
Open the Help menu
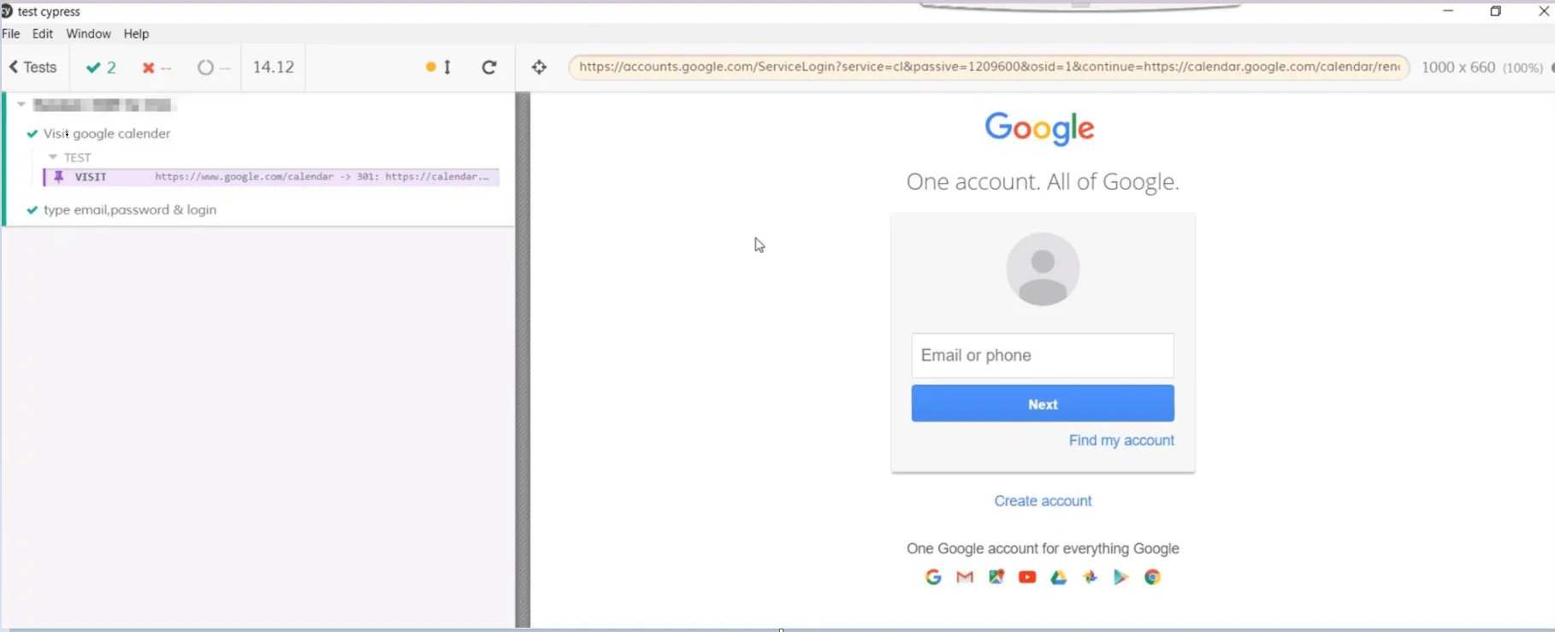[136, 33]
